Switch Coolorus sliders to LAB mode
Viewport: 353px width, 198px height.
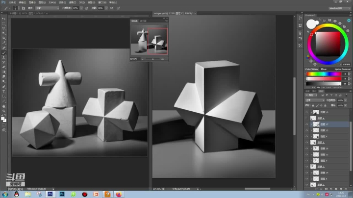coord(323,88)
